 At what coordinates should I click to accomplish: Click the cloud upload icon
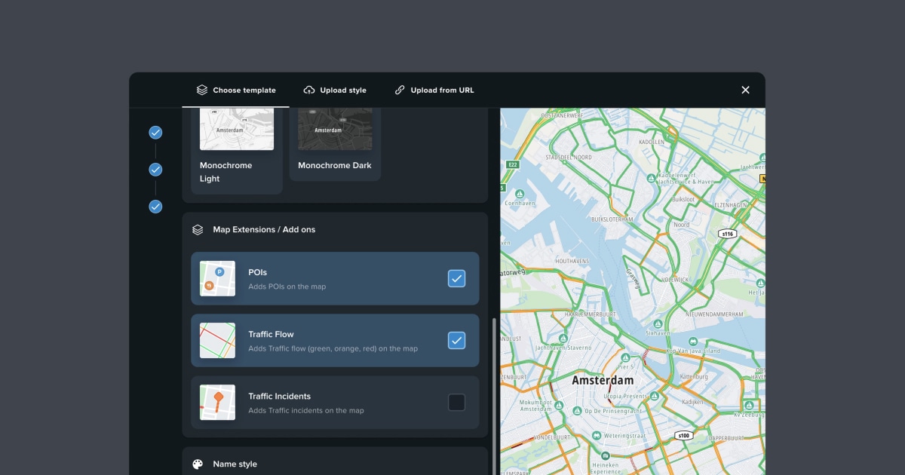(x=309, y=90)
